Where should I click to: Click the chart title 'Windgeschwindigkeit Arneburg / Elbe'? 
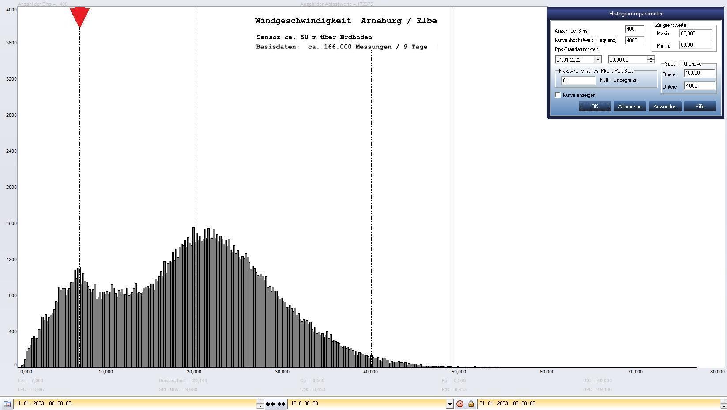pos(346,21)
